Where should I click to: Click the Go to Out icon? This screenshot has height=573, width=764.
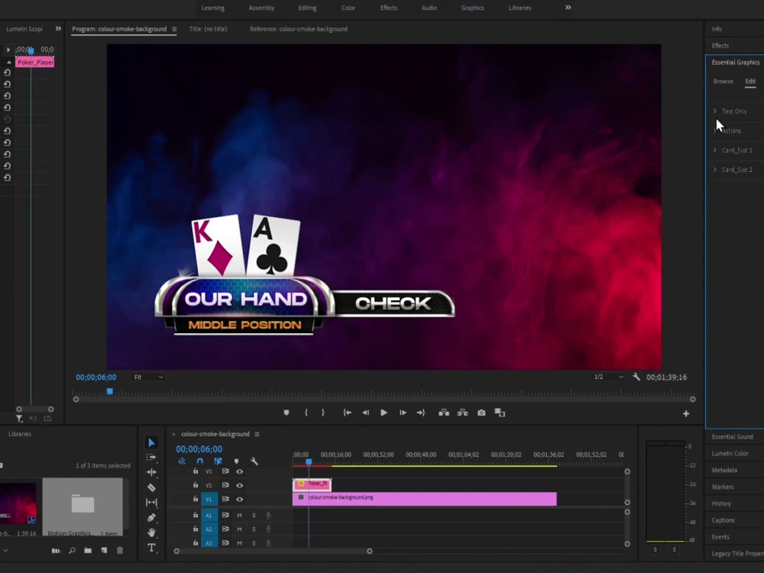[421, 413]
